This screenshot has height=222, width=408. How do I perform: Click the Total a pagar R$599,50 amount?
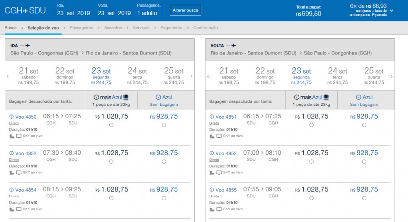(x=309, y=14)
